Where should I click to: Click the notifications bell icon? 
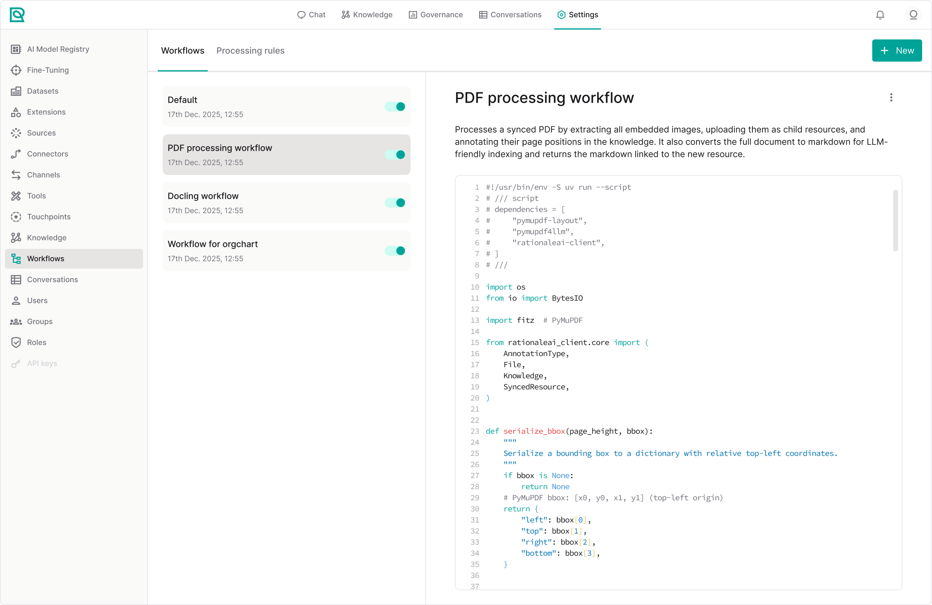coord(880,15)
